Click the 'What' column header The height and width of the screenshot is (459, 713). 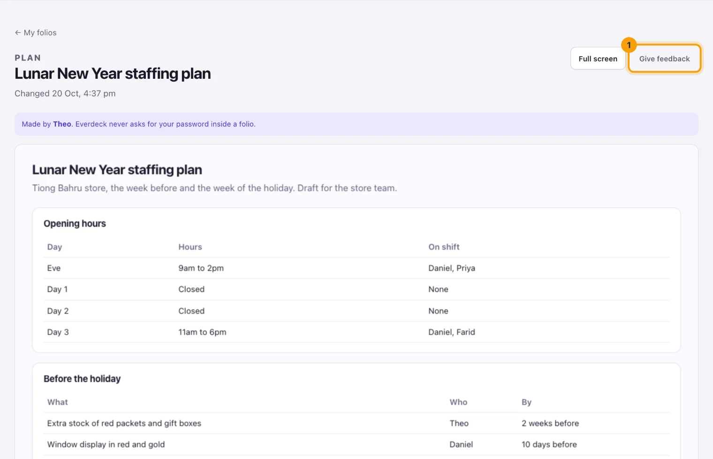57,402
